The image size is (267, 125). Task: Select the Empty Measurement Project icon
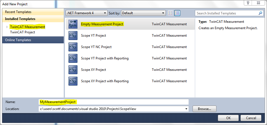tap(73, 24)
